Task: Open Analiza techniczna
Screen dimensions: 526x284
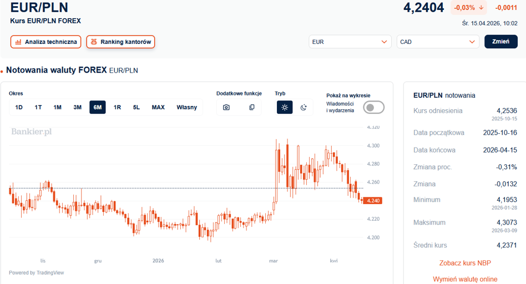Action: (x=45, y=42)
